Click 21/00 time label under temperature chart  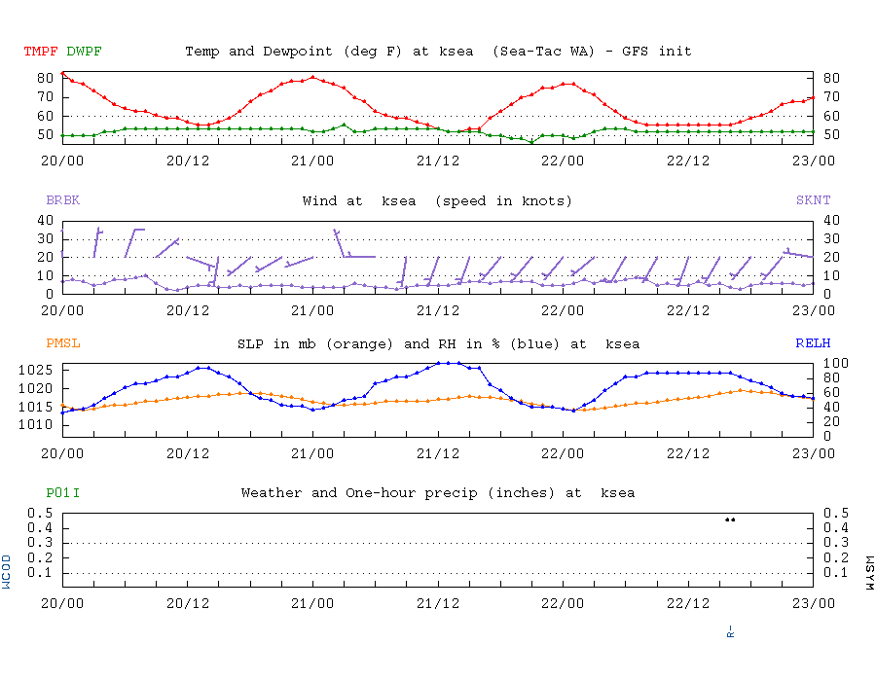coord(312,161)
